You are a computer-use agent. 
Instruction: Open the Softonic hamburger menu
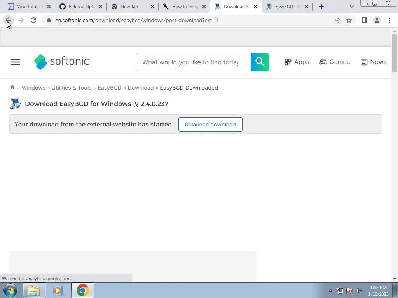16,62
